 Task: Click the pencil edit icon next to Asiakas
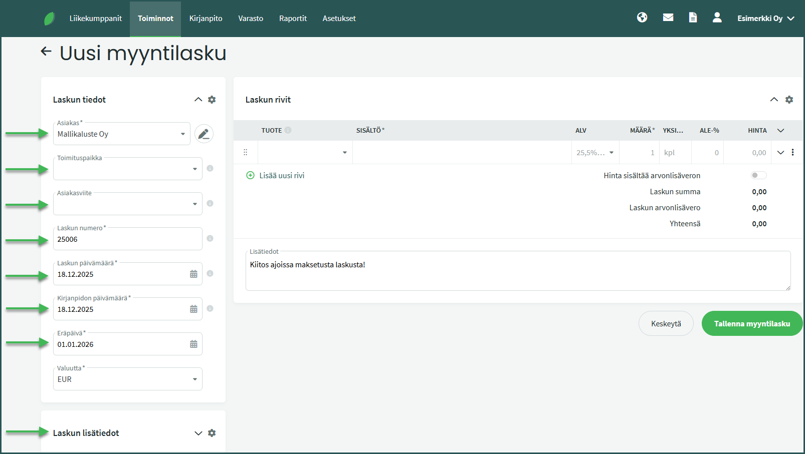pyautogui.click(x=204, y=134)
